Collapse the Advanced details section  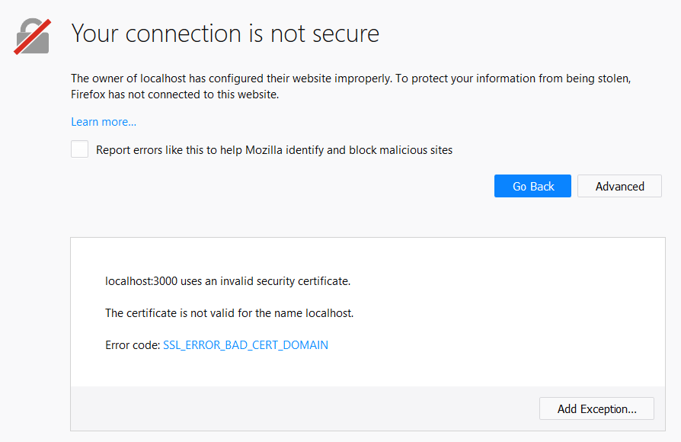[619, 186]
